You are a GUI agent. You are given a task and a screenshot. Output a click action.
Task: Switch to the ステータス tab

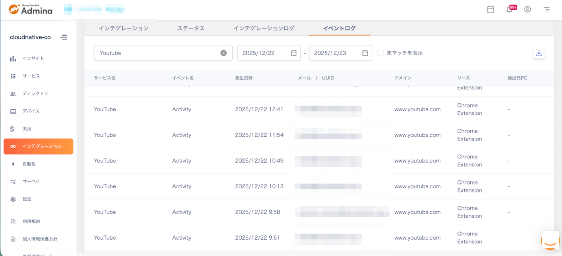pos(191,28)
